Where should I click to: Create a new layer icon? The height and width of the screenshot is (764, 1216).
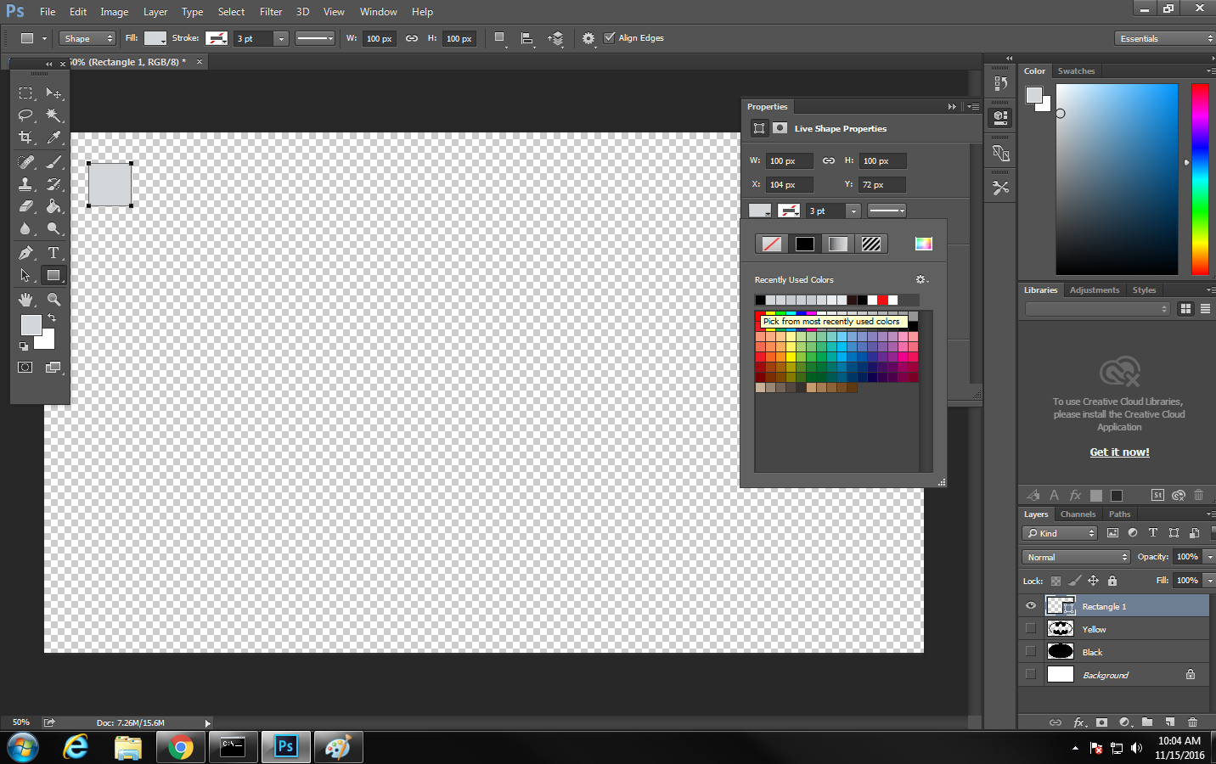coord(1169,722)
